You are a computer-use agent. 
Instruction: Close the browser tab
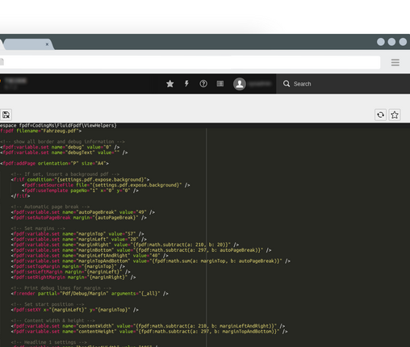[47, 44]
